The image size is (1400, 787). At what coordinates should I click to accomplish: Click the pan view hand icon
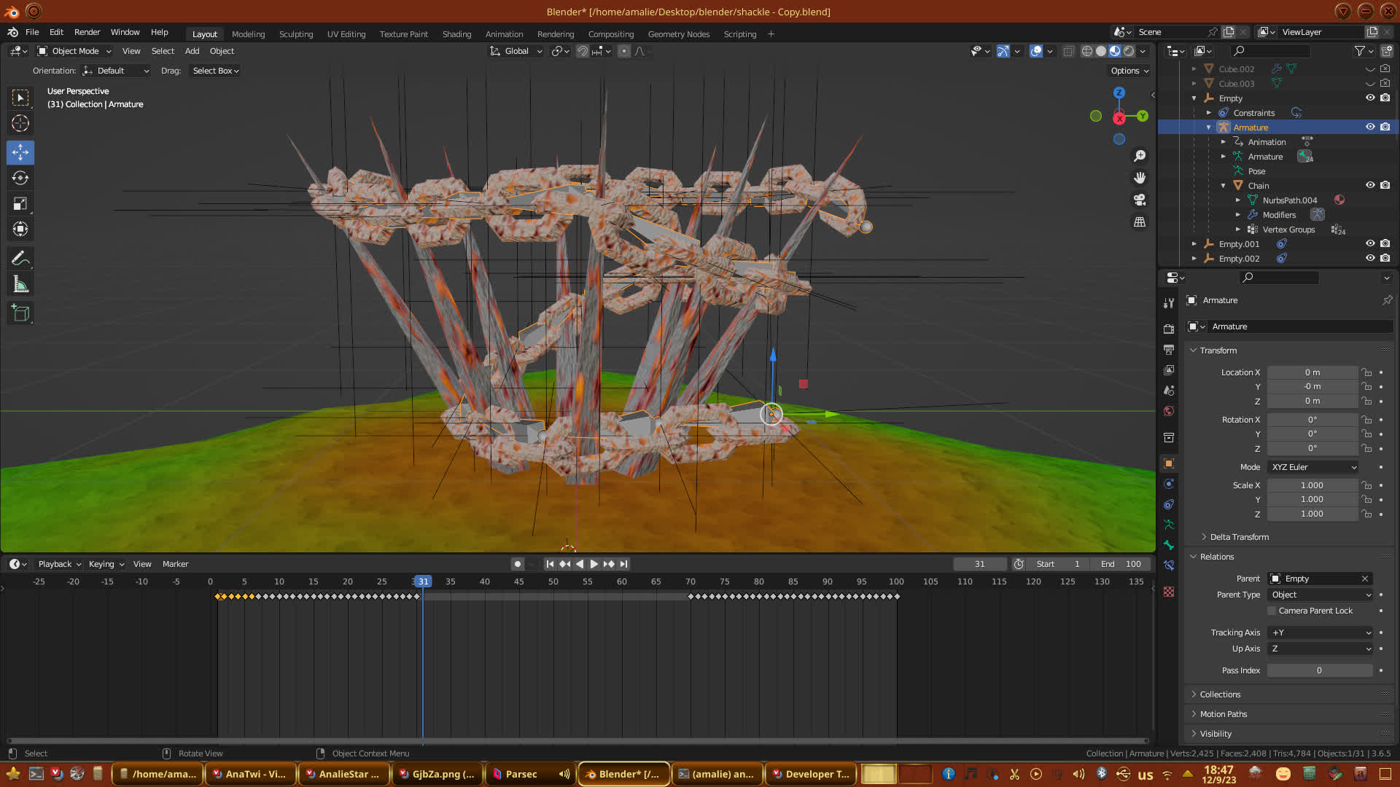point(1140,178)
